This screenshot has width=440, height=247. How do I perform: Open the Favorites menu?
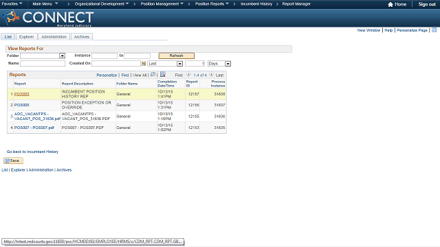[12, 4]
